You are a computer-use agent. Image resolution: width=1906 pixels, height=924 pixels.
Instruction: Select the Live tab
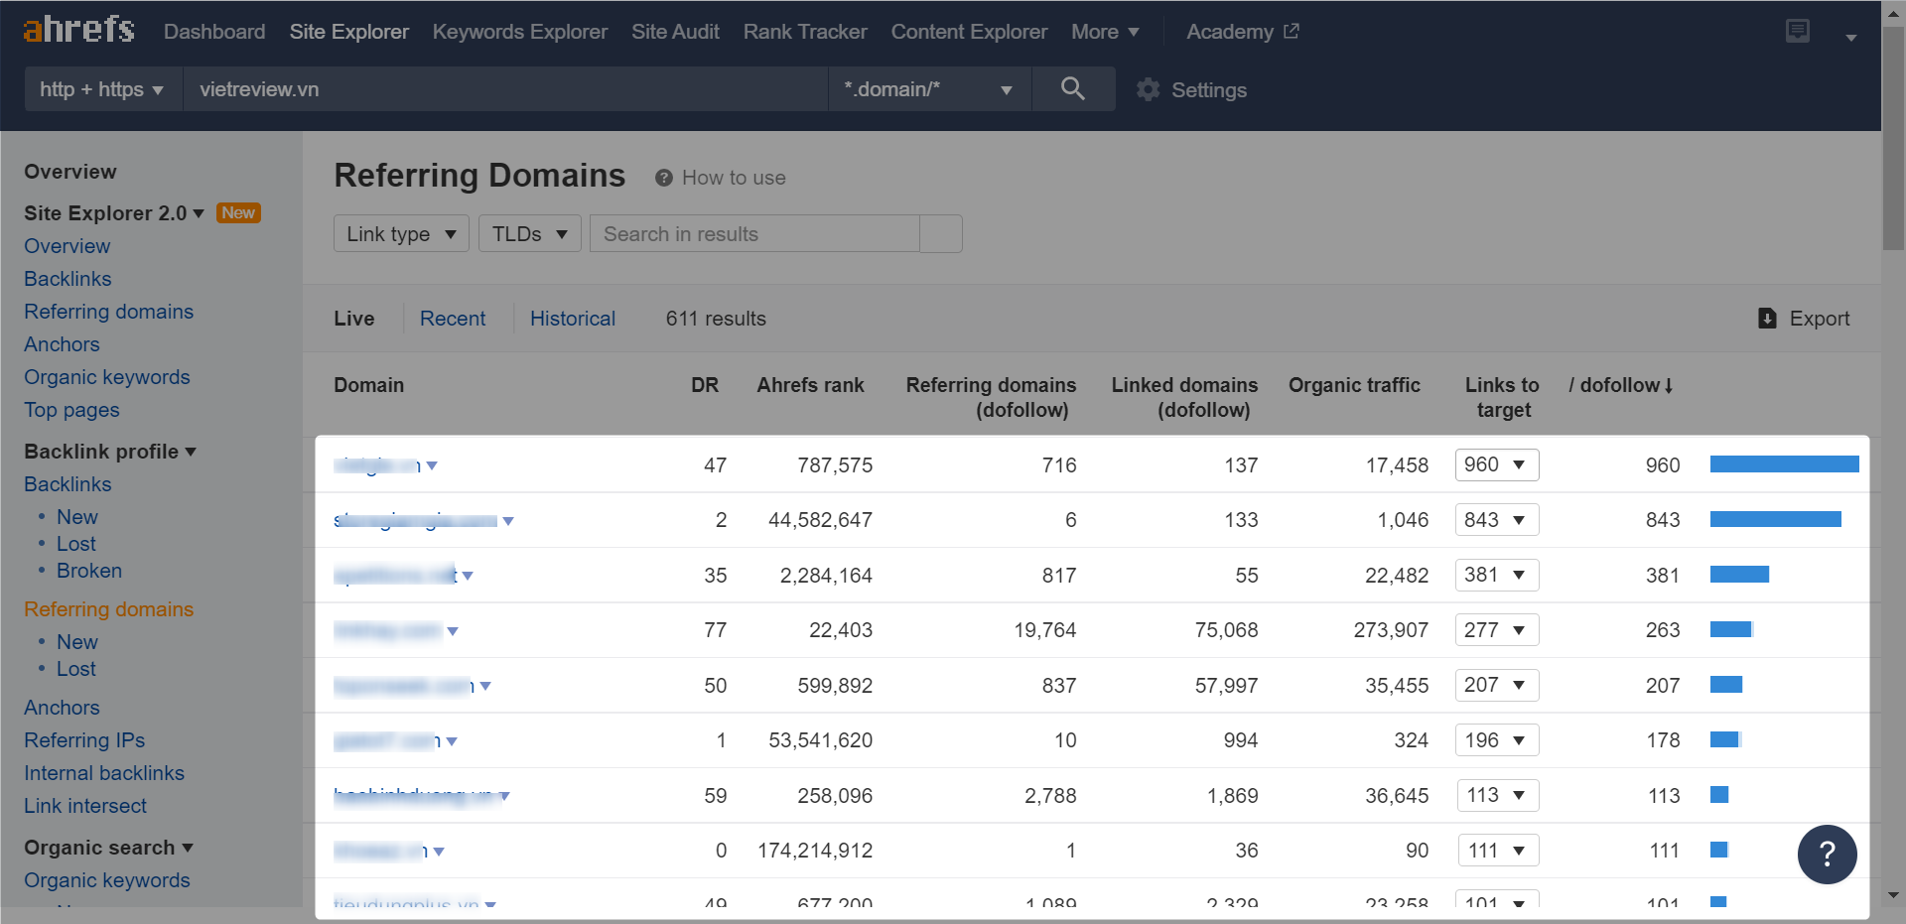pyautogui.click(x=354, y=319)
